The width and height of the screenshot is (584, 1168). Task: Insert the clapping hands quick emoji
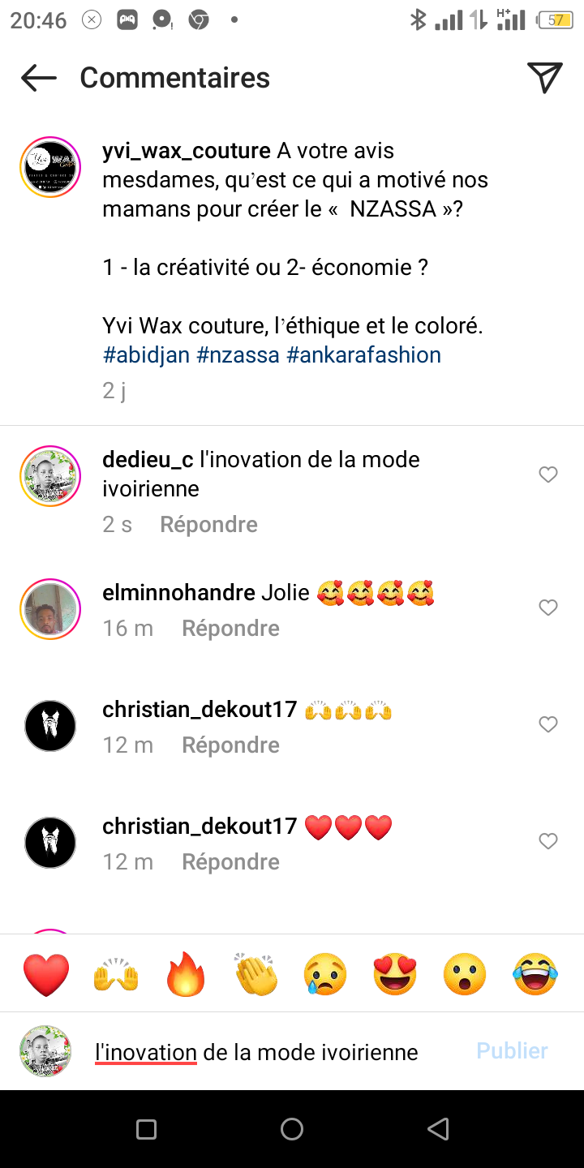click(255, 974)
